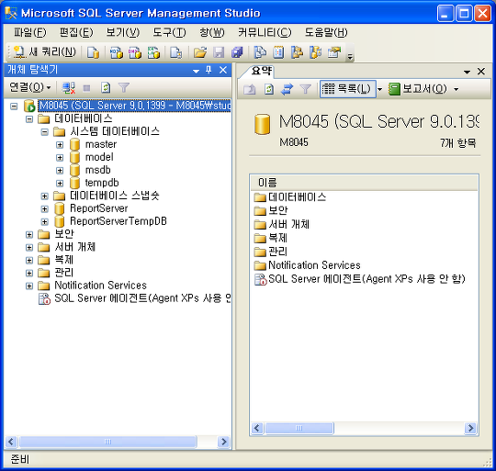The image size is (496, 471).
Task: Select ReportServerTempDB in the tree
Action: [118, 221]
